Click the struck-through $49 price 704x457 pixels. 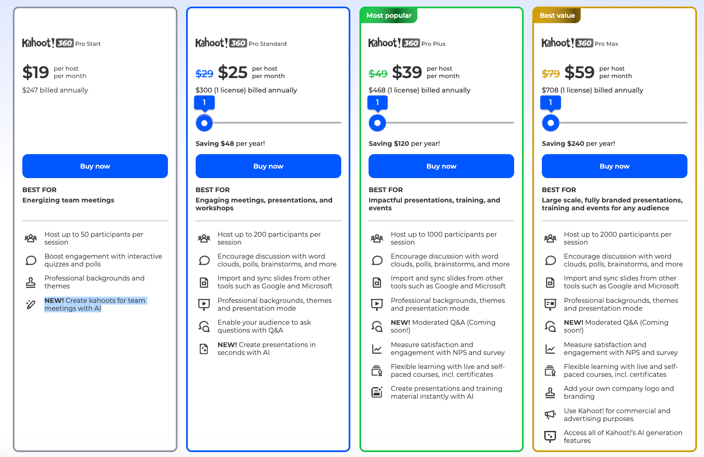(378, 74)
